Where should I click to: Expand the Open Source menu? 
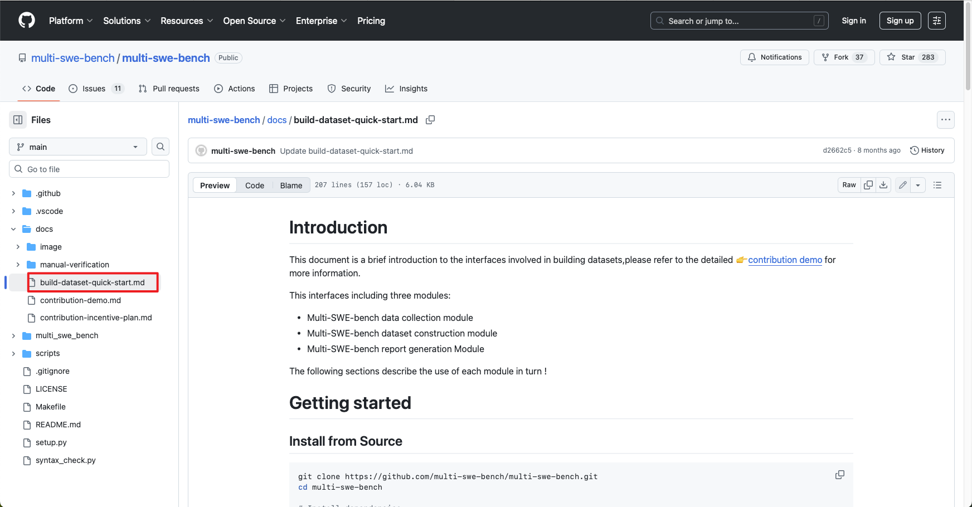pos(255,21)
